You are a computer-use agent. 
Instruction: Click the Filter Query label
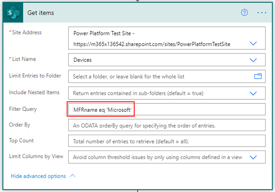[23, 109]
